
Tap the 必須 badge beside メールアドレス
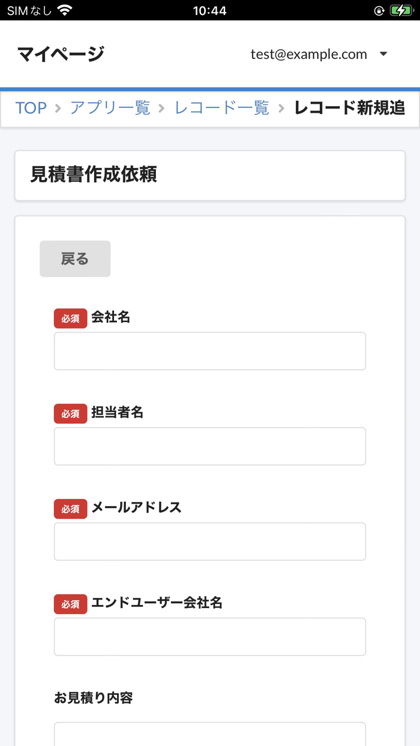click(x=70, y=509)
